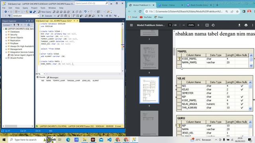Click the Windows Start button
255x143 pixels.
pyautogui.click(x=4, y=139)
